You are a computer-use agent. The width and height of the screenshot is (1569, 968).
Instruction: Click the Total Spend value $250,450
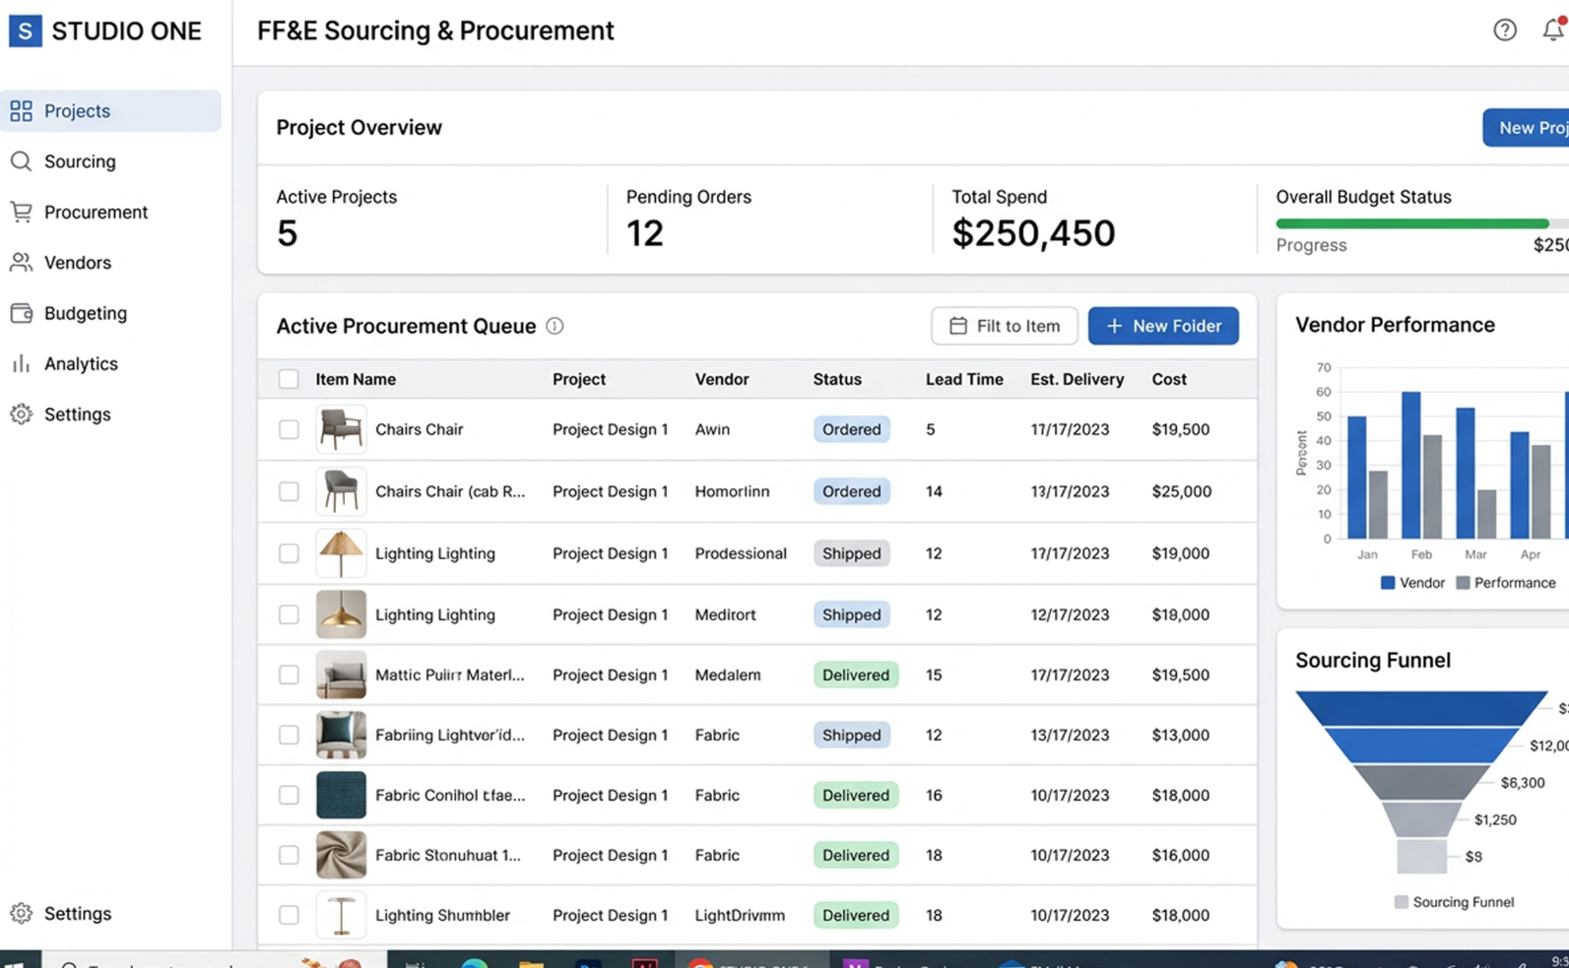pyautogui.click(x=1033, y=233)
